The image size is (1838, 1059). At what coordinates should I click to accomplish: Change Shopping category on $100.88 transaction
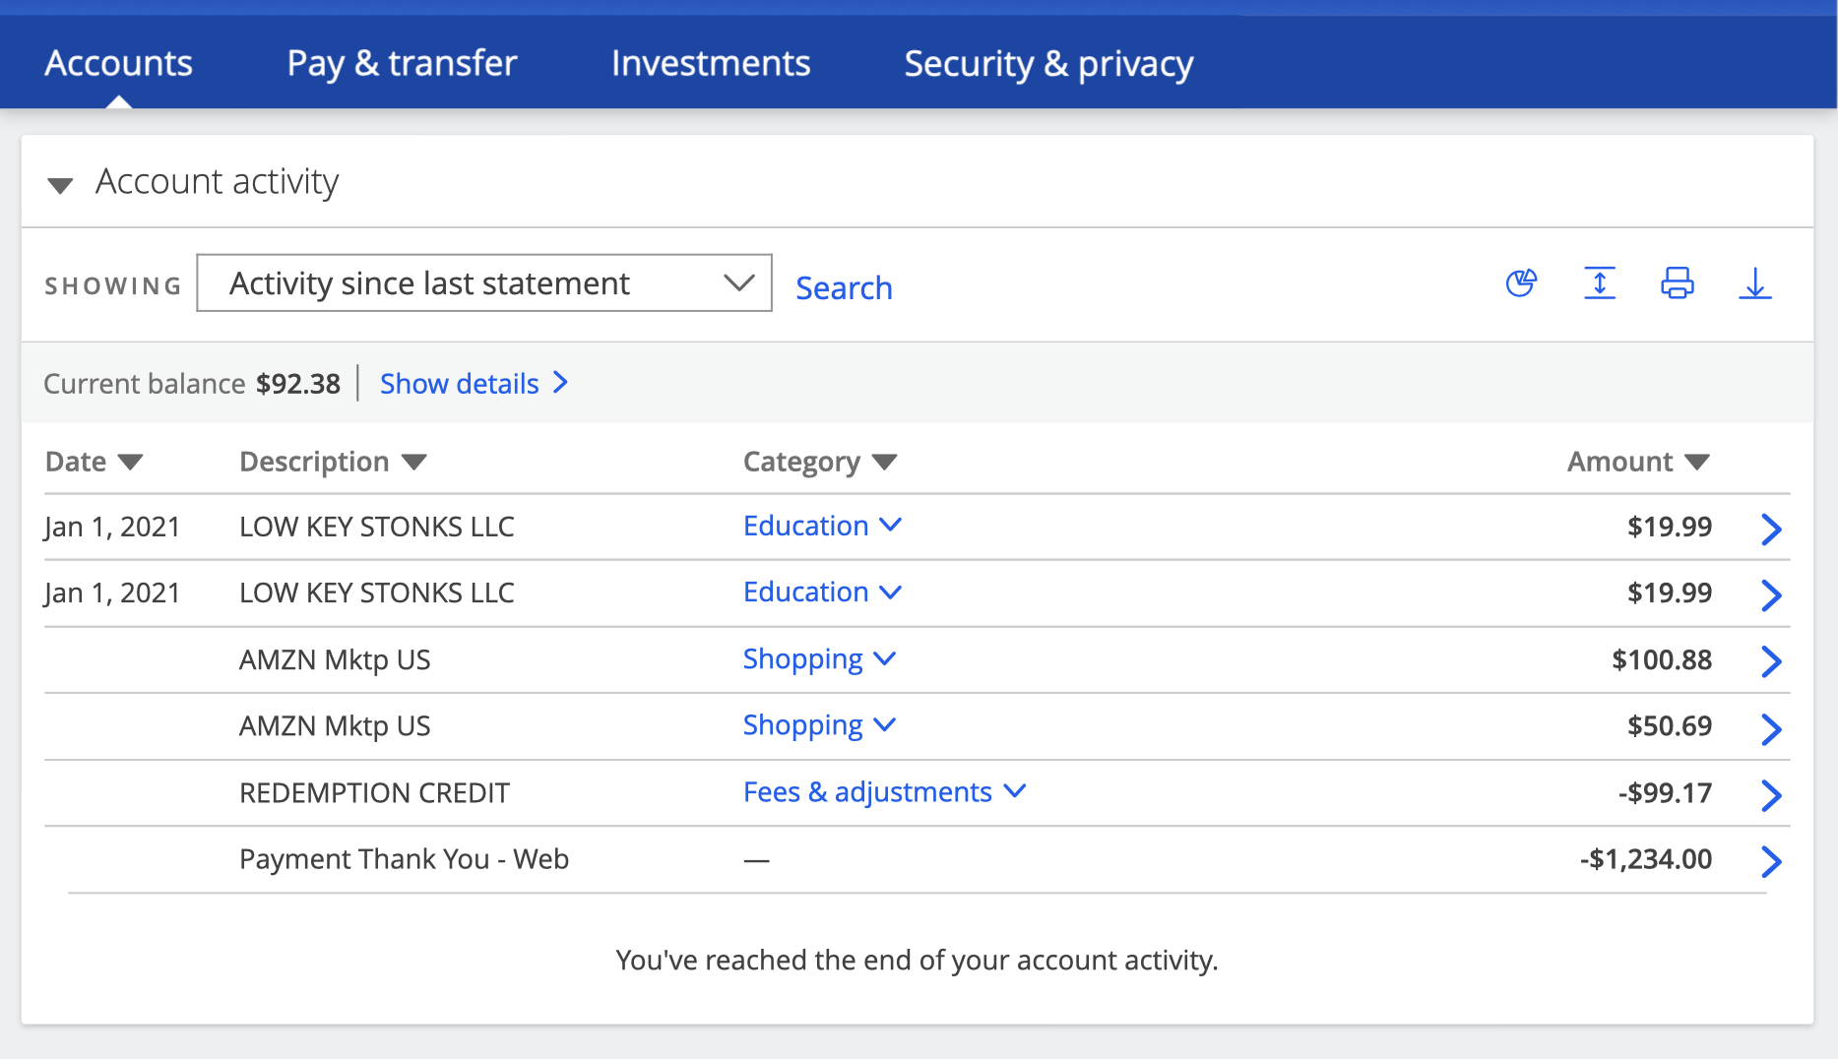point(819,659)
